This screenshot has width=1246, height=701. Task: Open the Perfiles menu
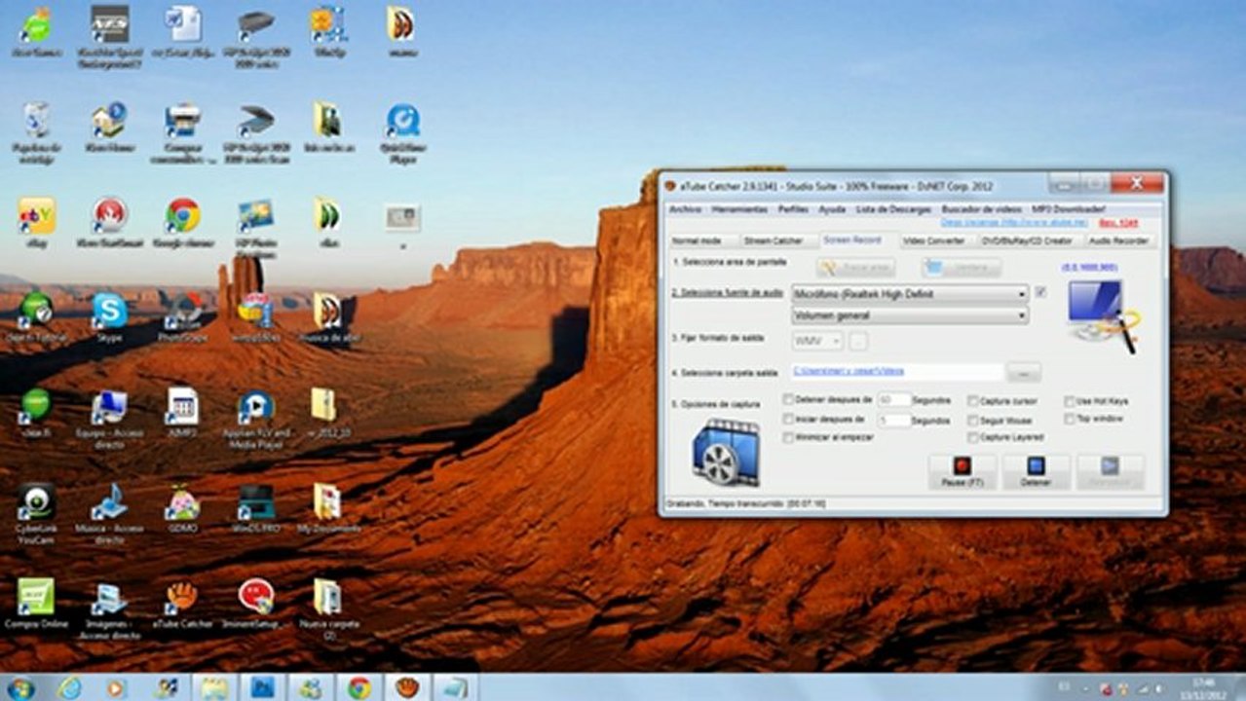click(793, 209)
